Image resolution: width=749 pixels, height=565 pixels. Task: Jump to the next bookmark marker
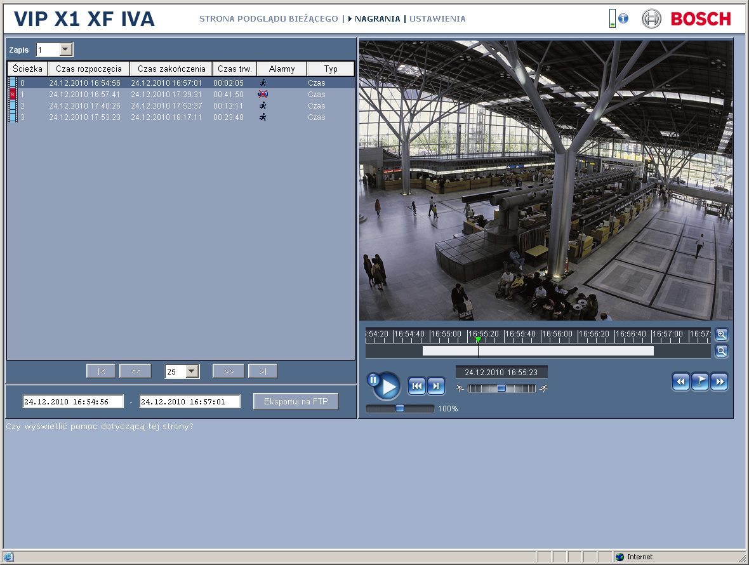pos(719,382)
